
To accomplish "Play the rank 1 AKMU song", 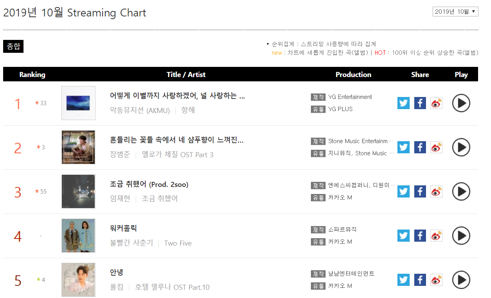I will coord(461,103).
